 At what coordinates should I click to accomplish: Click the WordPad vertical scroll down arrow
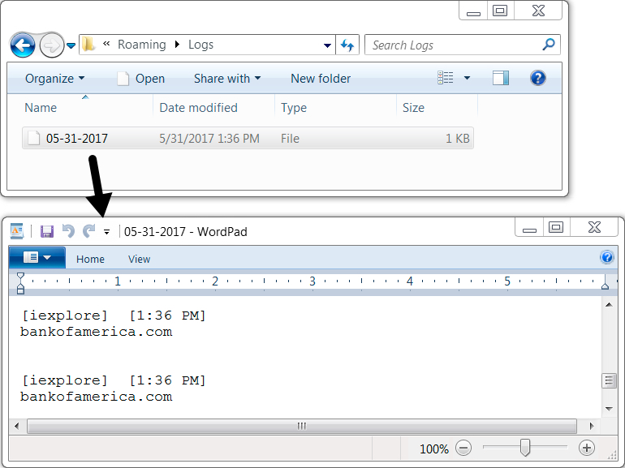pos(609,409)
